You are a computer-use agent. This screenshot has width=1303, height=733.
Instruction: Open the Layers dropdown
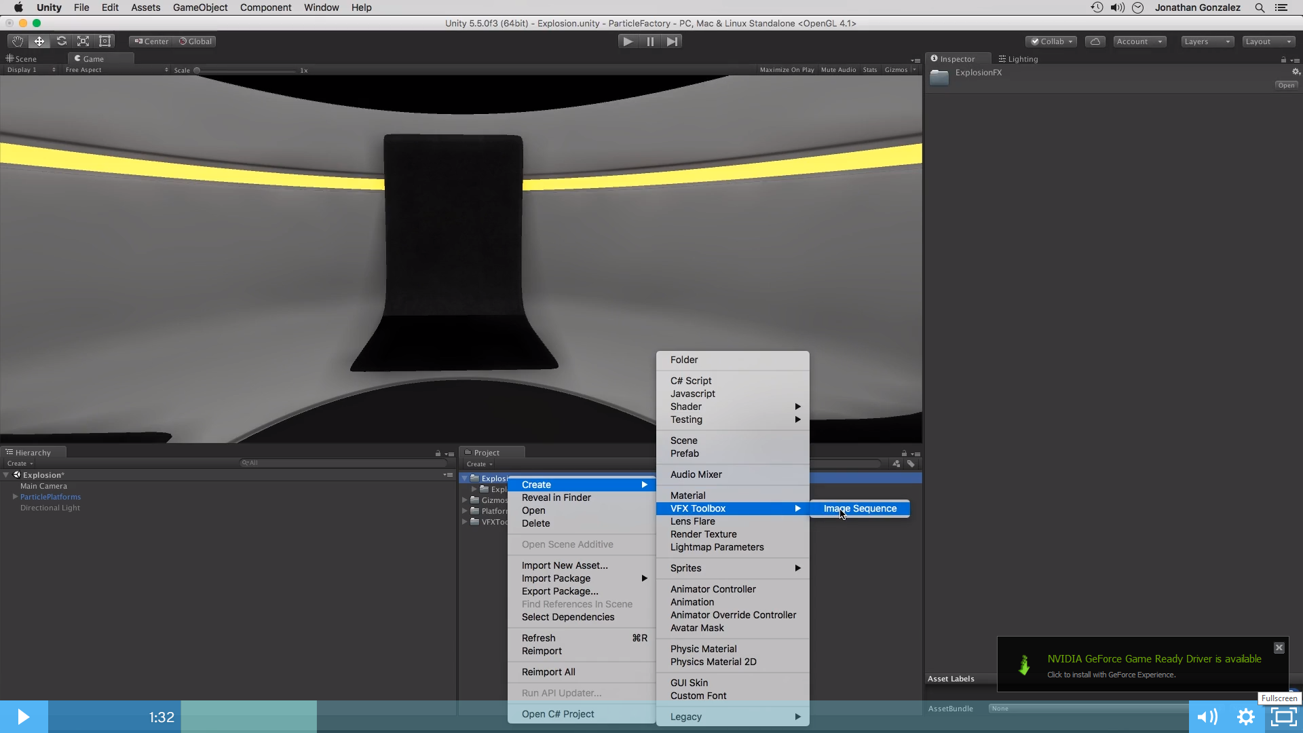coord(1207,41)
